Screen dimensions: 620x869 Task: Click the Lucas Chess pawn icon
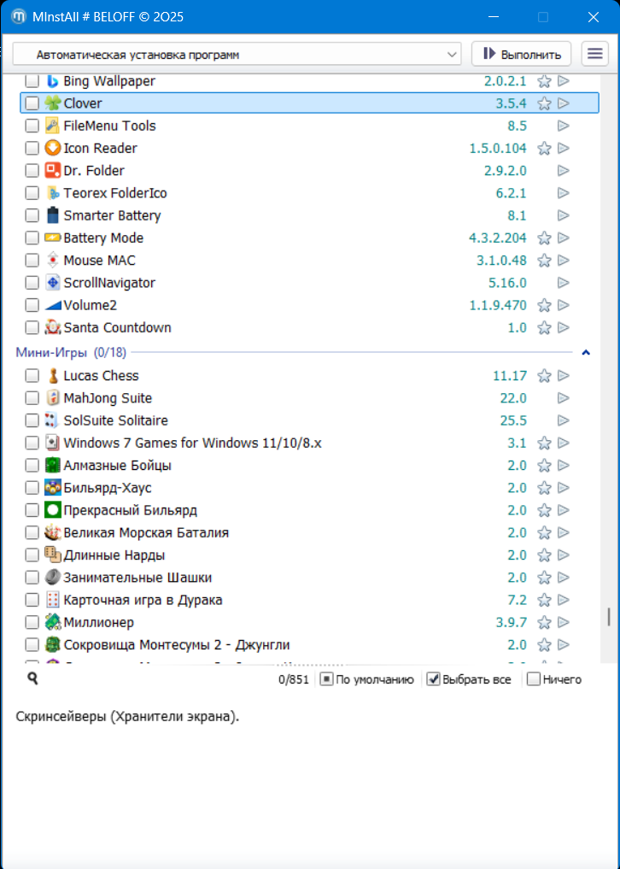tap(53, 376)
